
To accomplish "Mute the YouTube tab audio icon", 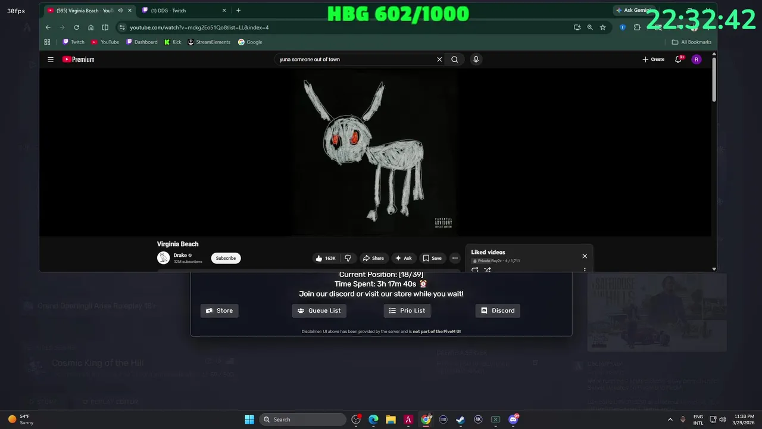I will coord(120,10).
